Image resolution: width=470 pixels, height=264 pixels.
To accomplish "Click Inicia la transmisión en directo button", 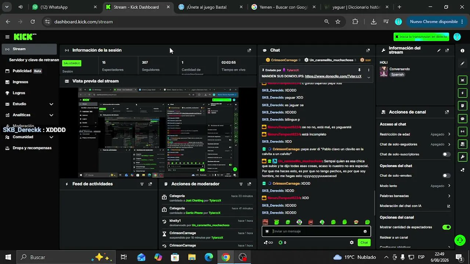I will tap(421, 37).
